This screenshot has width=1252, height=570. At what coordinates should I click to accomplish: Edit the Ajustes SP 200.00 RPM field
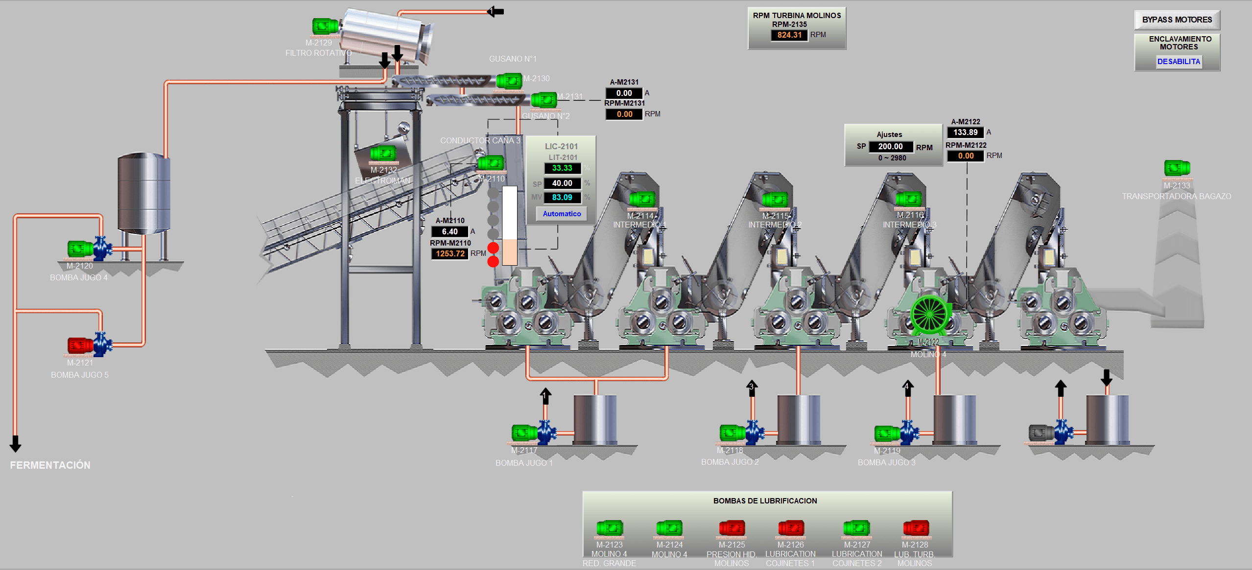891,146
